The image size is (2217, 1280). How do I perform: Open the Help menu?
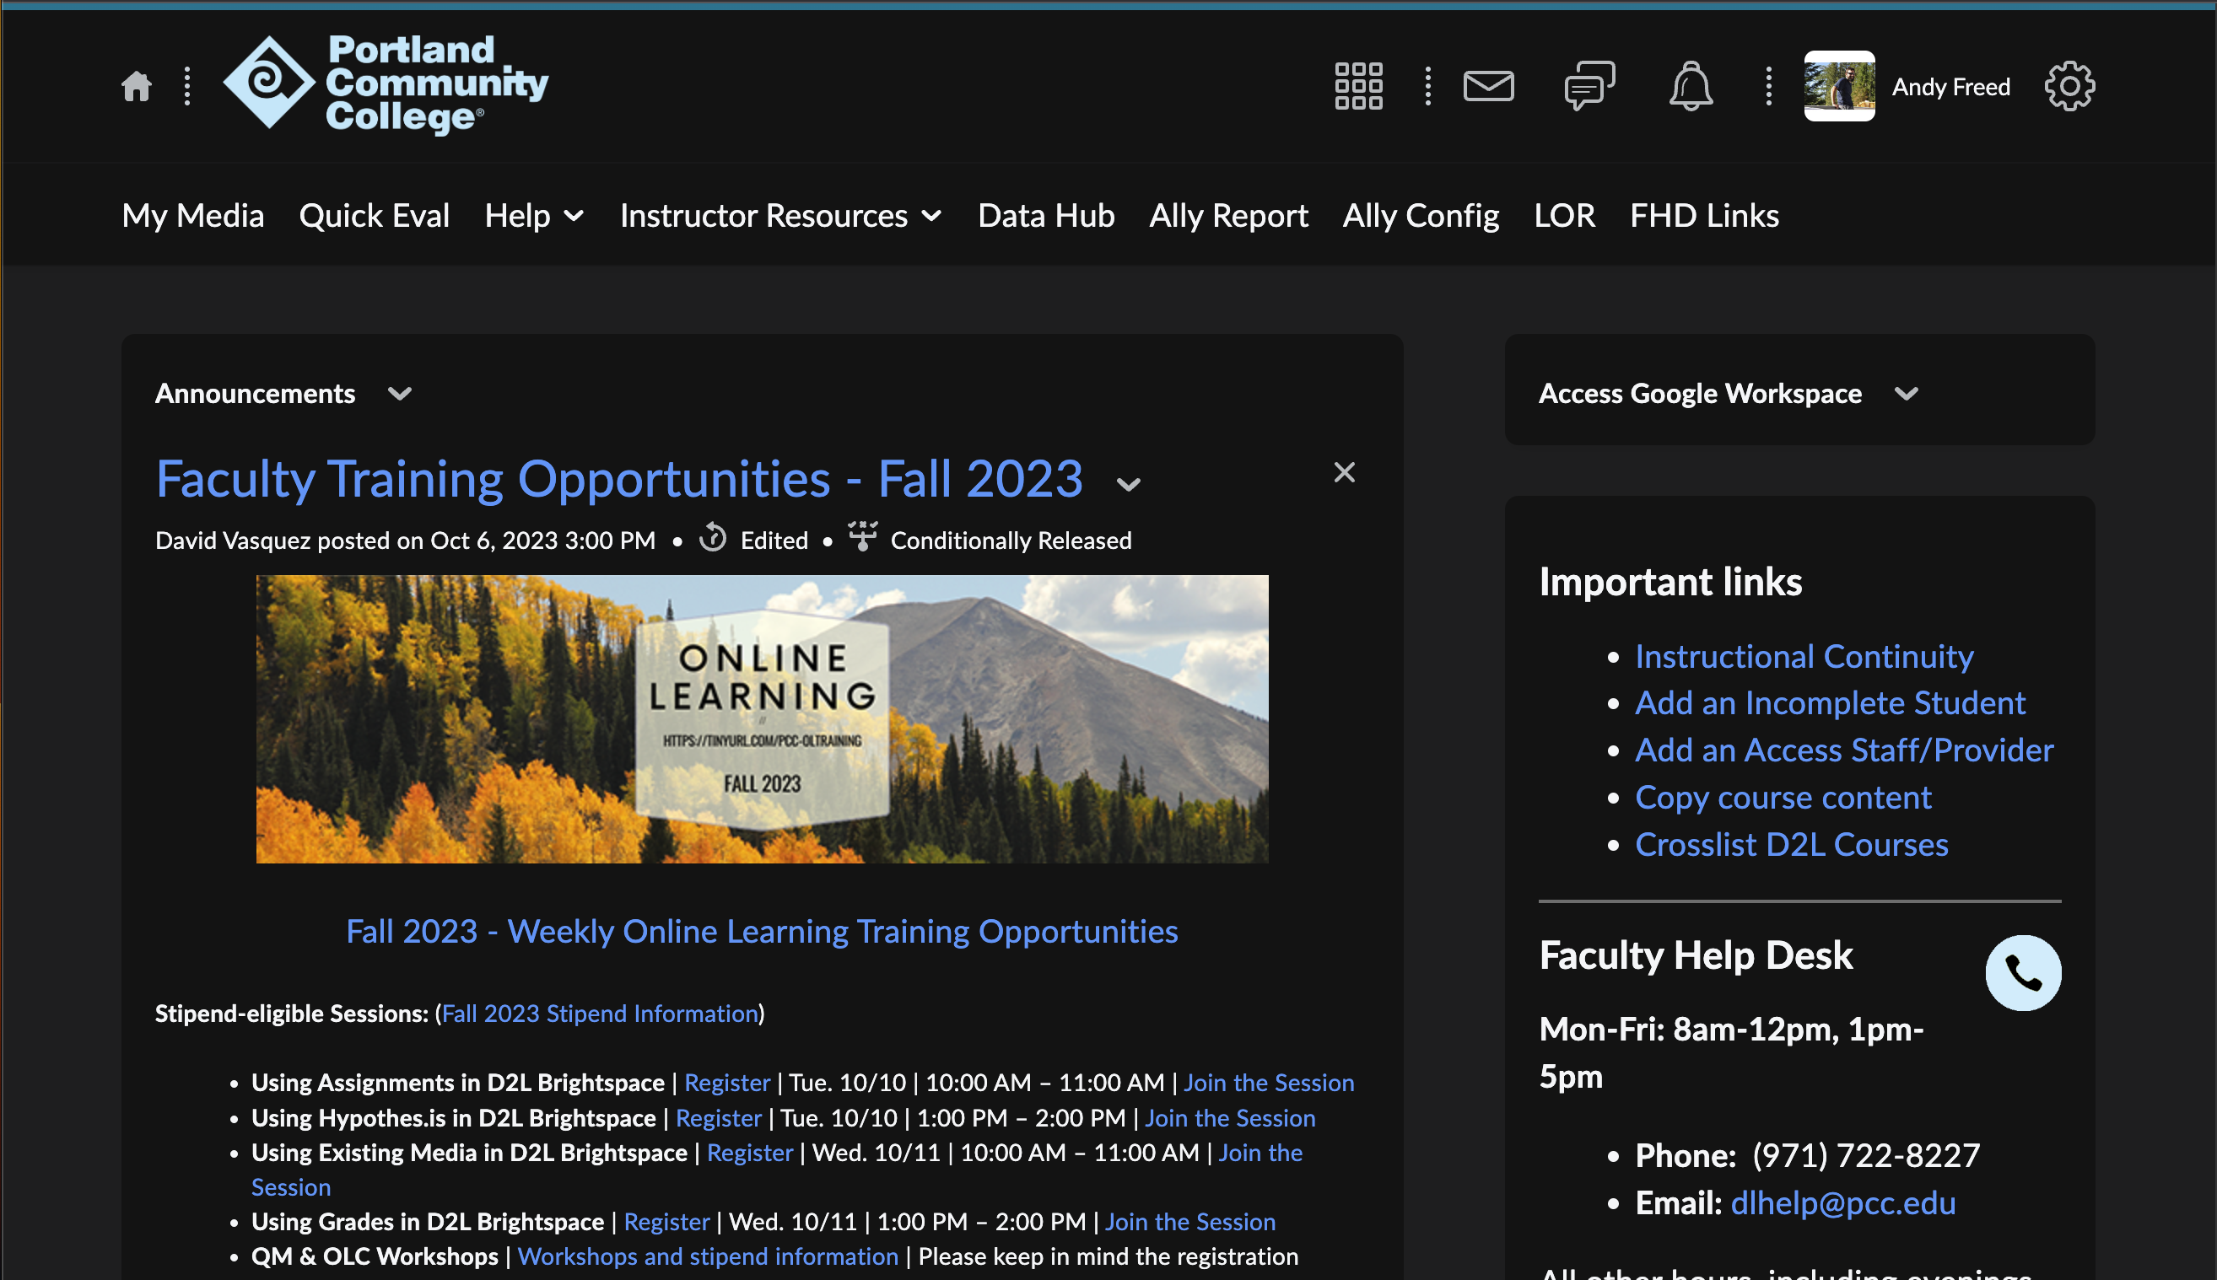click(532, 215)
